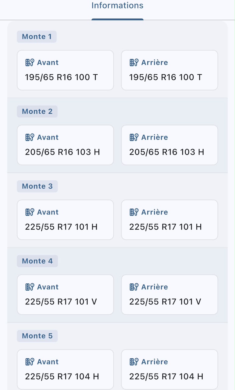Select the Monte 2 label badge
The height and width of the screenshot is (390, 235).
pyautogui.click(x=37, y=112)
